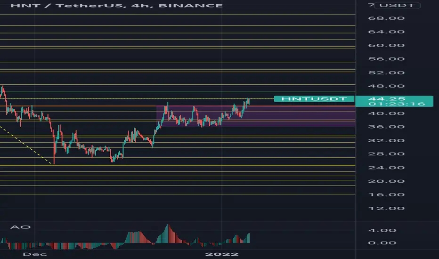
Task: Click the 52.00 price axis label
Action: pyautogui.click(x=386, y=73)
